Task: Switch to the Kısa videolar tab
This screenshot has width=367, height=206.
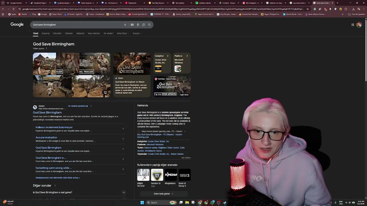Action: (94, 33)
